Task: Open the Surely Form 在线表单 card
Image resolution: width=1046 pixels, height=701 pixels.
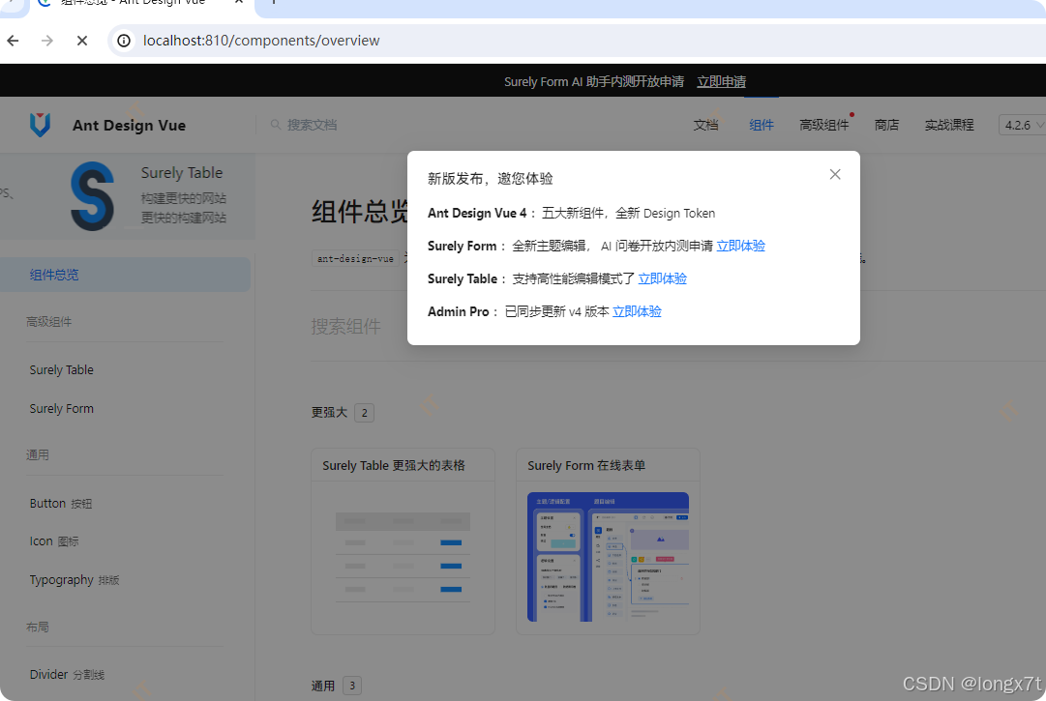Action: [x=608, y=541]
